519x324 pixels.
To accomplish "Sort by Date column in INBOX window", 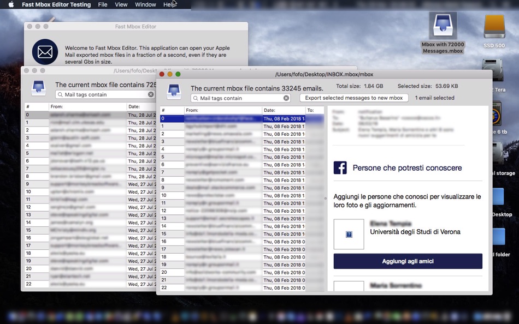I will point(284,110).
